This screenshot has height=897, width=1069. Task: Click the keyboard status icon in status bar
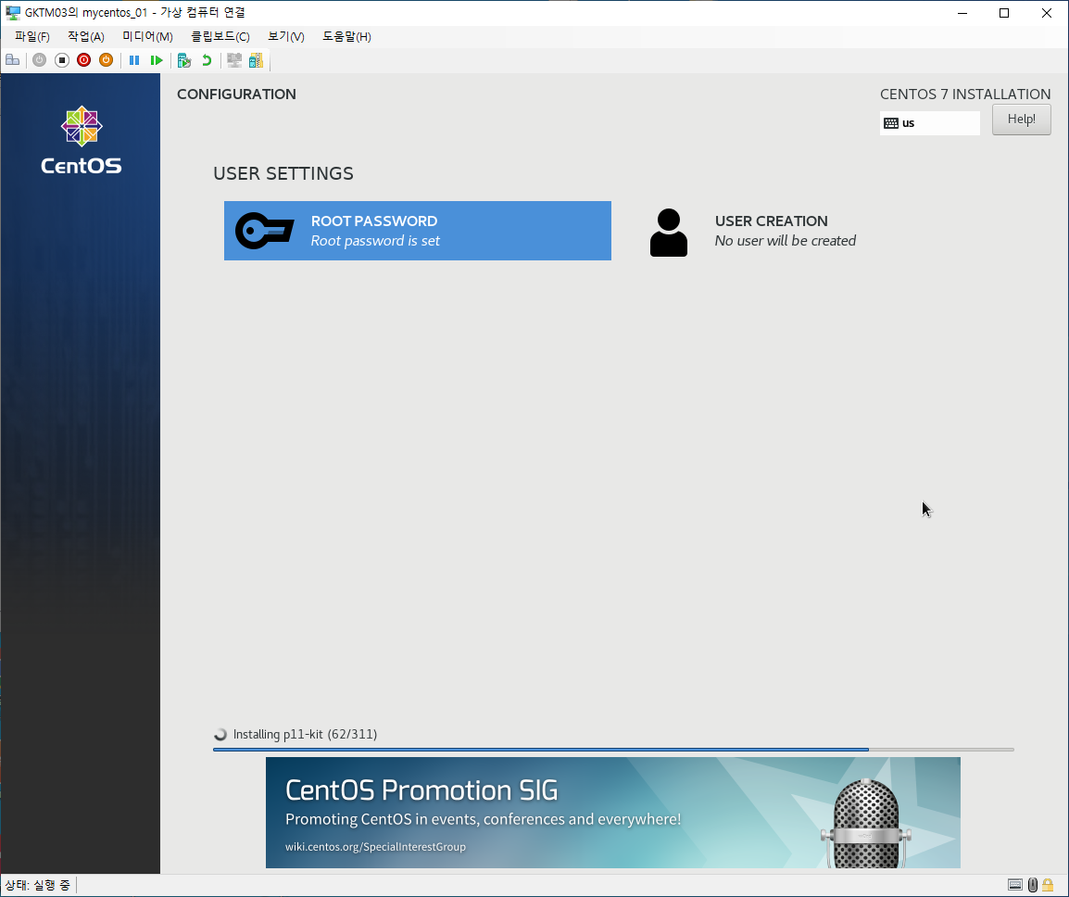click(x=1015, y=885)
